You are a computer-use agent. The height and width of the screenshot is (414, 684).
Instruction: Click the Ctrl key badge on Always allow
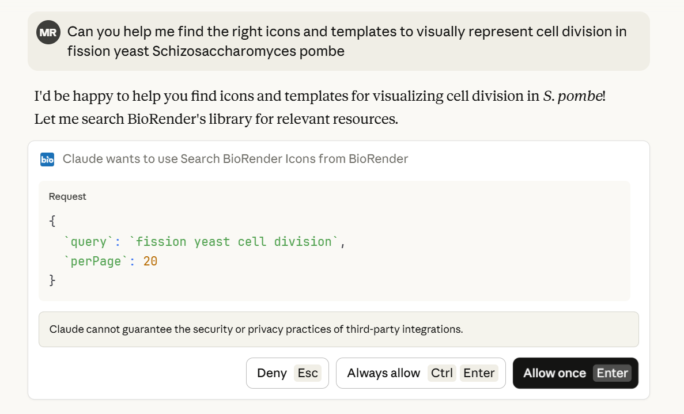[x=441, y=373]
